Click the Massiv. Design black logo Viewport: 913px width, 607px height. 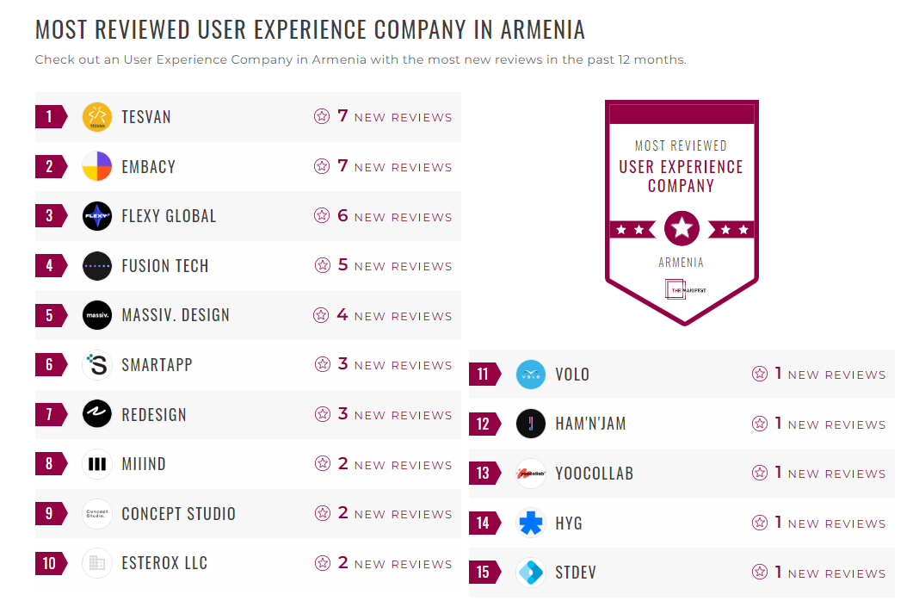(97, 315)
